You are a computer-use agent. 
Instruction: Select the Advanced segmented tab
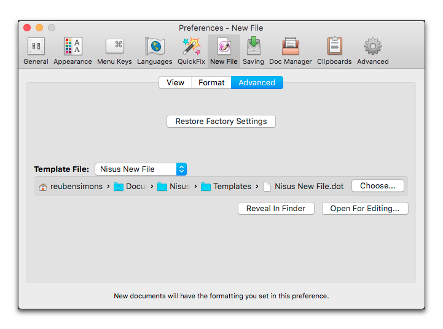coord(257,82)
